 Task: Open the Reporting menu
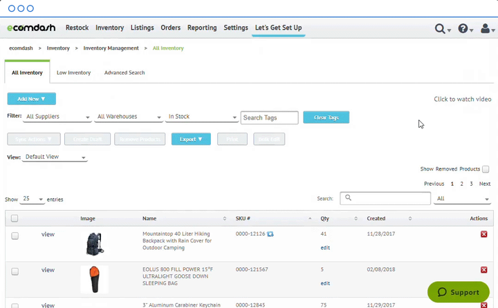201,28
